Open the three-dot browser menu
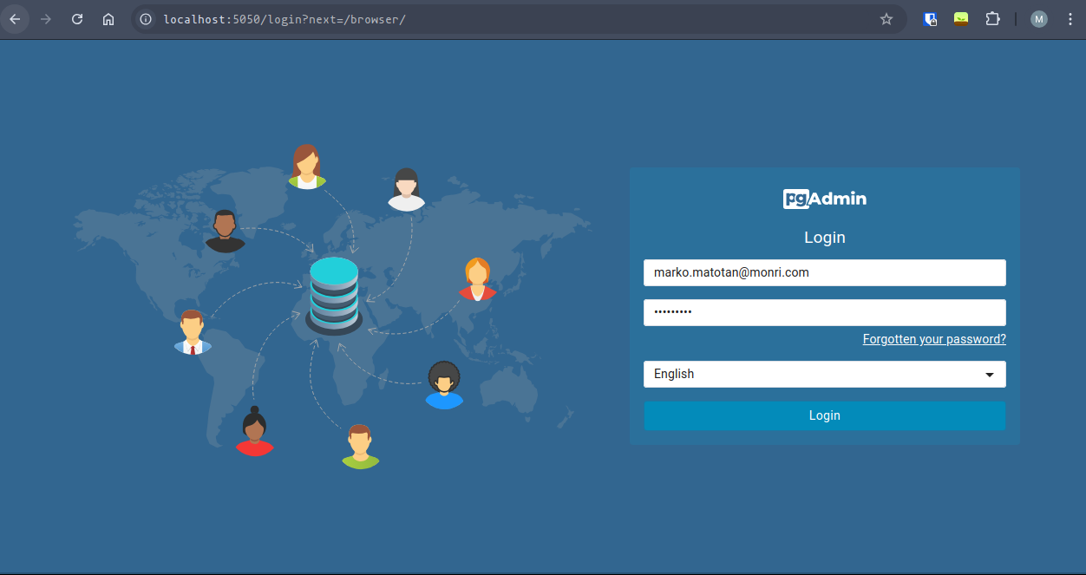The height and width of the screenshot is (575, 1086). point(1070,18)
